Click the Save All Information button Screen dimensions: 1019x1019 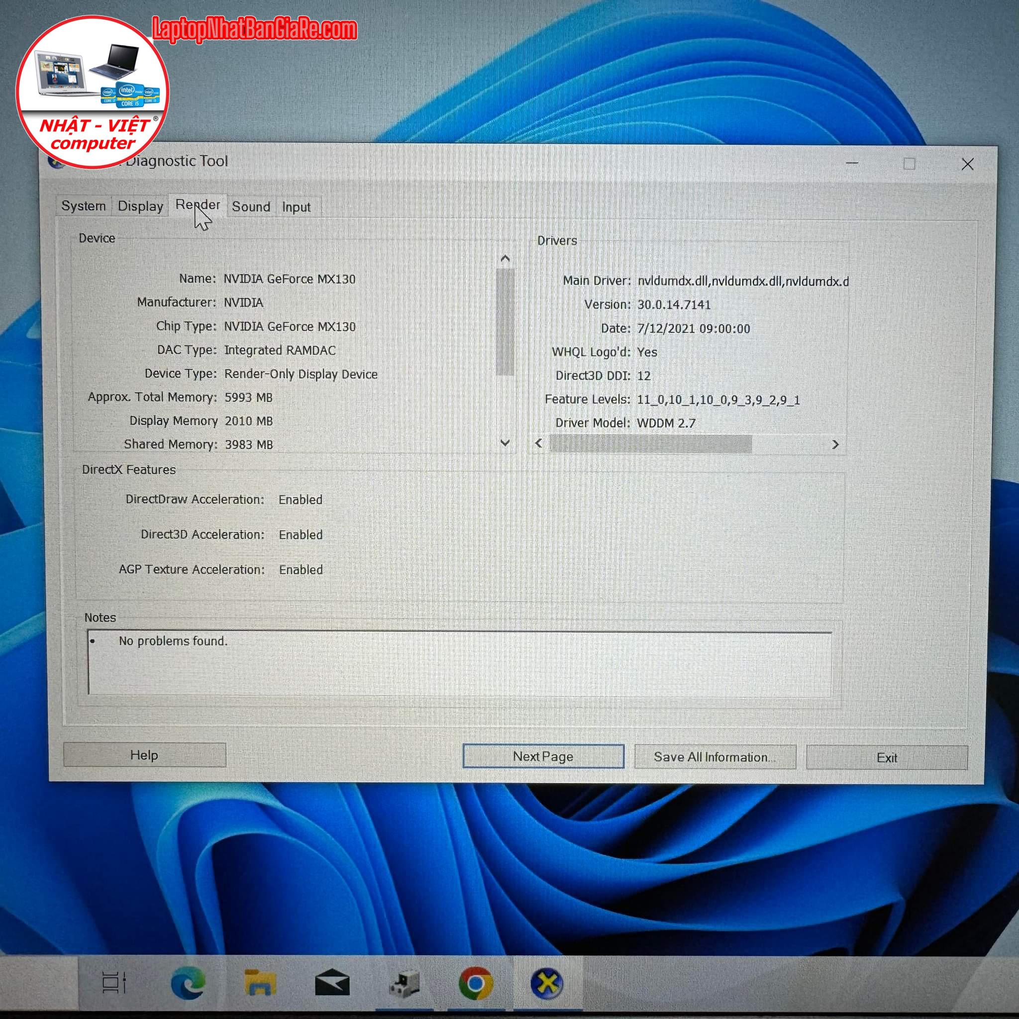click(714, 757)
